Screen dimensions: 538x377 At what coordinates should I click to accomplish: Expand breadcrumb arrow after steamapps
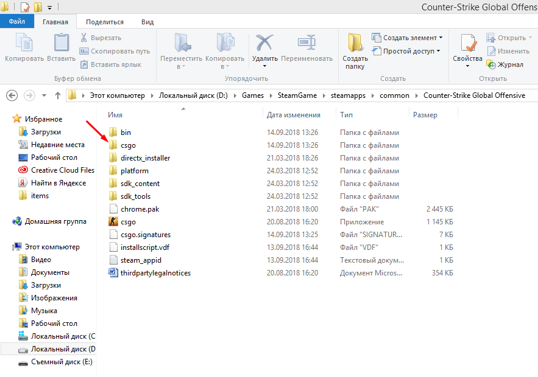point(372,95)
